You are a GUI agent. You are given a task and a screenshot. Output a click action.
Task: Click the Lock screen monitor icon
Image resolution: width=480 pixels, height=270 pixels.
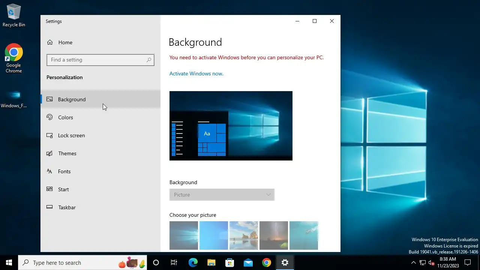(49, 135)
